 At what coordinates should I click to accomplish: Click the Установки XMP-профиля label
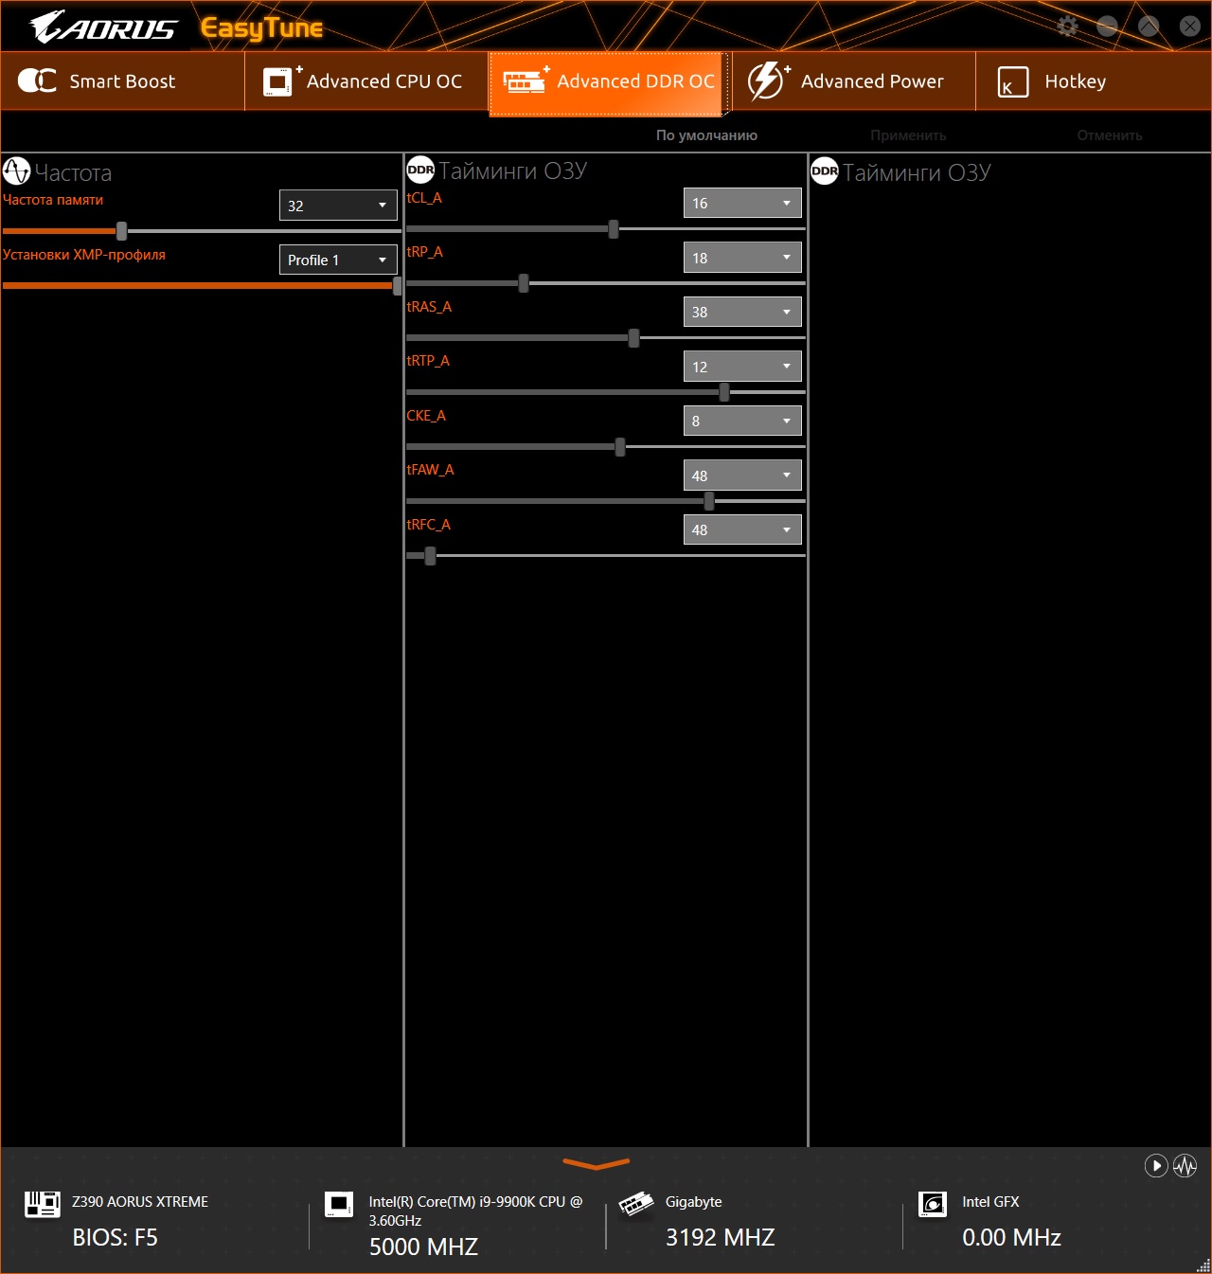tap(84, 255)
